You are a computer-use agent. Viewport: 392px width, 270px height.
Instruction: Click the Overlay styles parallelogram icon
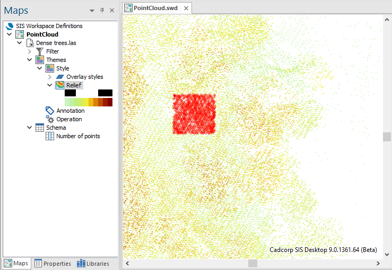tap(60, 77)
